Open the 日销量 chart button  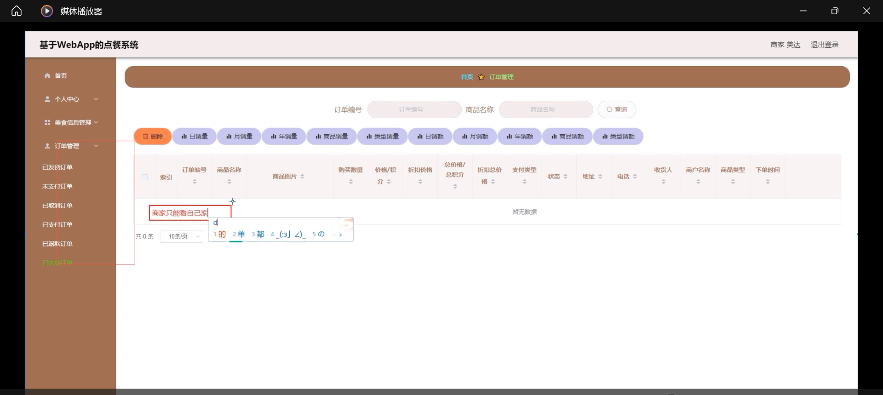(195, 137)
